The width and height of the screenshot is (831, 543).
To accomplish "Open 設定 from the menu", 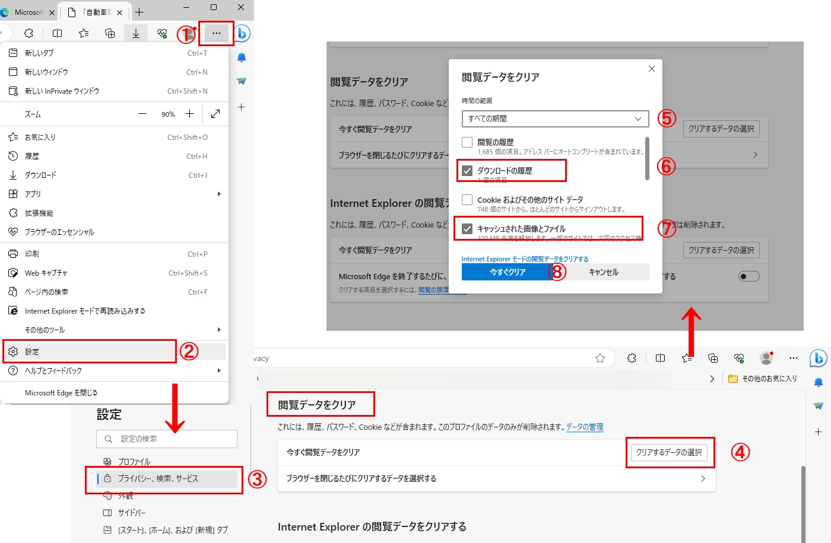I will (115, 352).
